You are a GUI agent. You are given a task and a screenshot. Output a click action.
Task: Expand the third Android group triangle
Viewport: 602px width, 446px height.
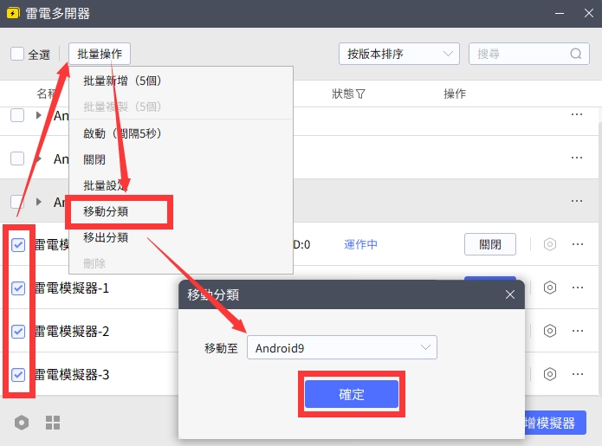[38, 202]
